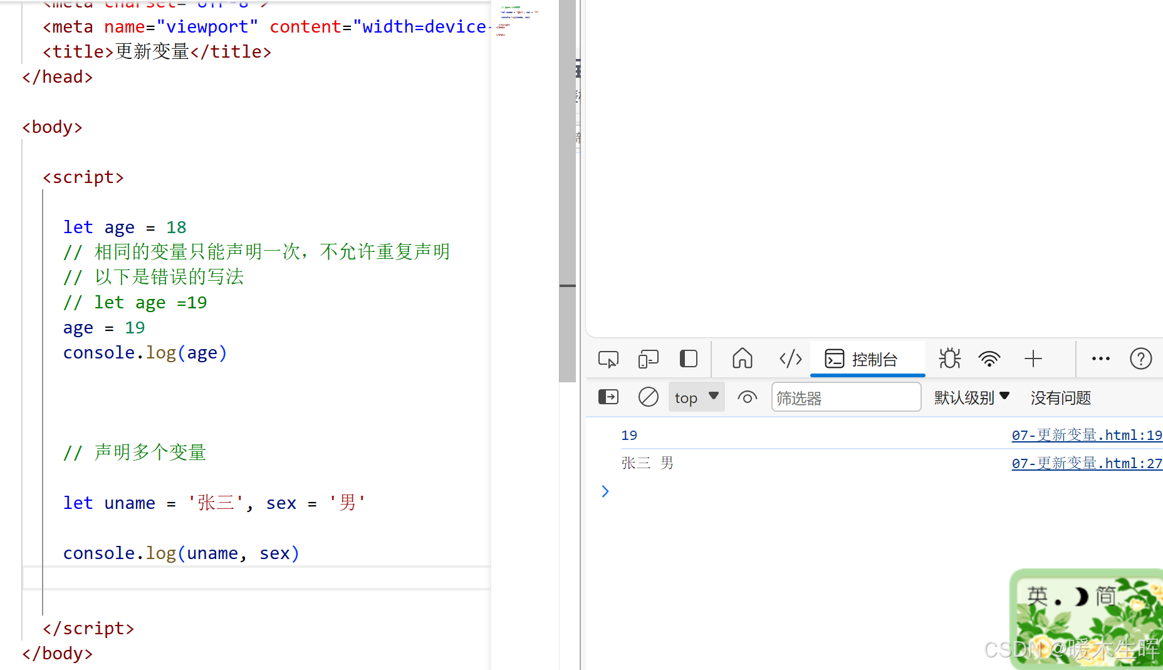The image size is (1163, 670).
Task: Click the closing script tag
Action: pyautogui.click(x=88, y=629)
